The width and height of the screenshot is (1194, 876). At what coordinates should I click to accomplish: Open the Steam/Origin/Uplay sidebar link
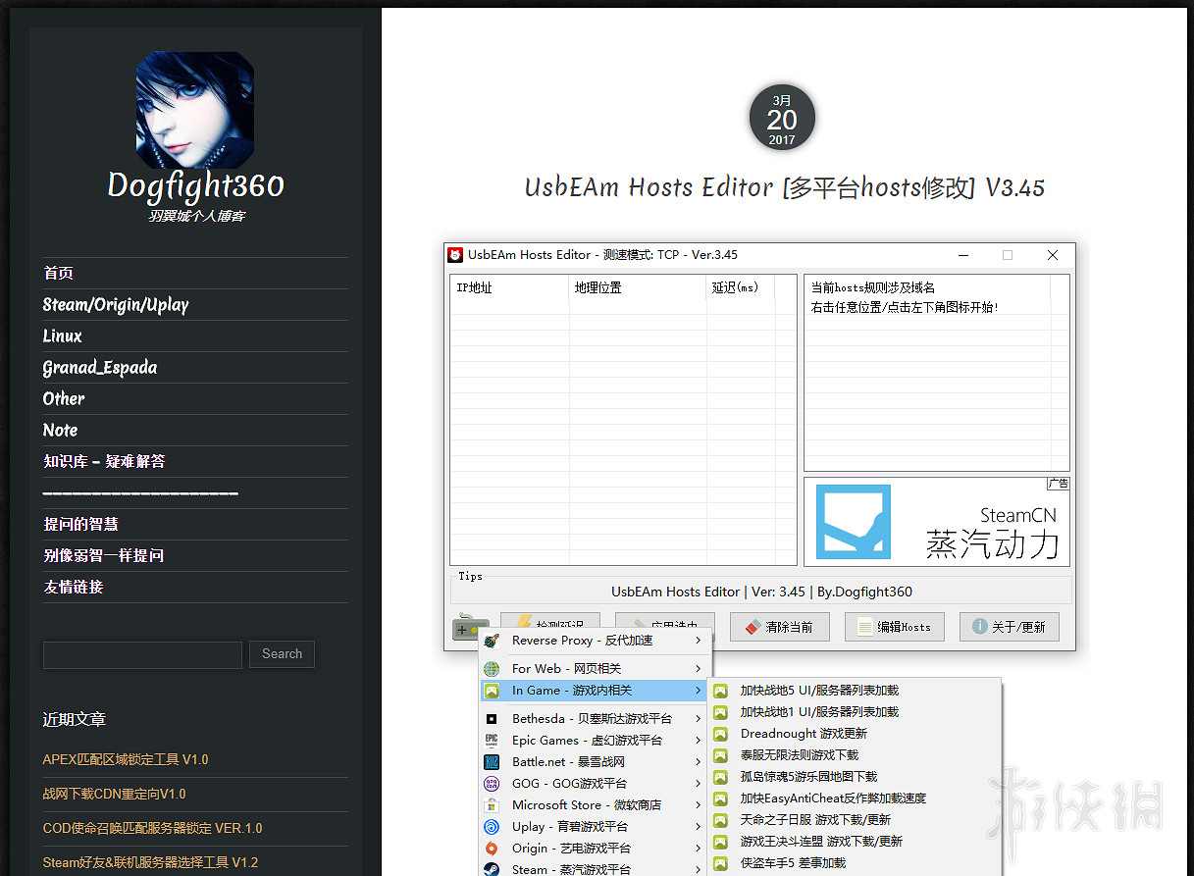click(x=116, y=305)
